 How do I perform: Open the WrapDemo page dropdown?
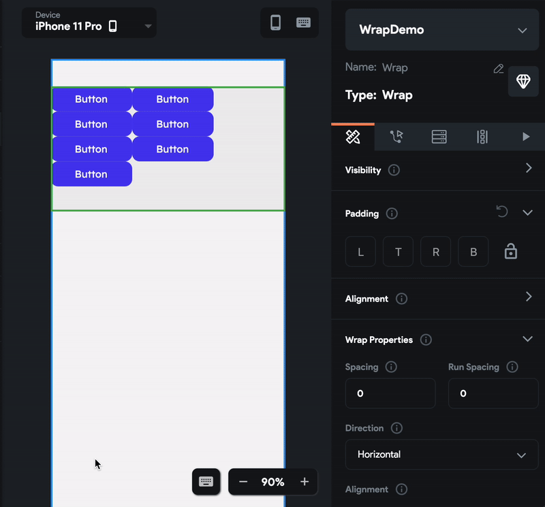tap(441, 30)
